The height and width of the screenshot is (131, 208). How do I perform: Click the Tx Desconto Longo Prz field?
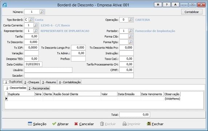[78, 47]
